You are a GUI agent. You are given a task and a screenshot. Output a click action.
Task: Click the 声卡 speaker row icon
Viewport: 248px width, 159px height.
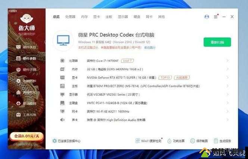point(62,120)
